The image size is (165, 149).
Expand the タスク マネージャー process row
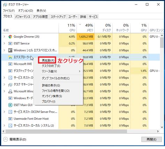(4, 84)
